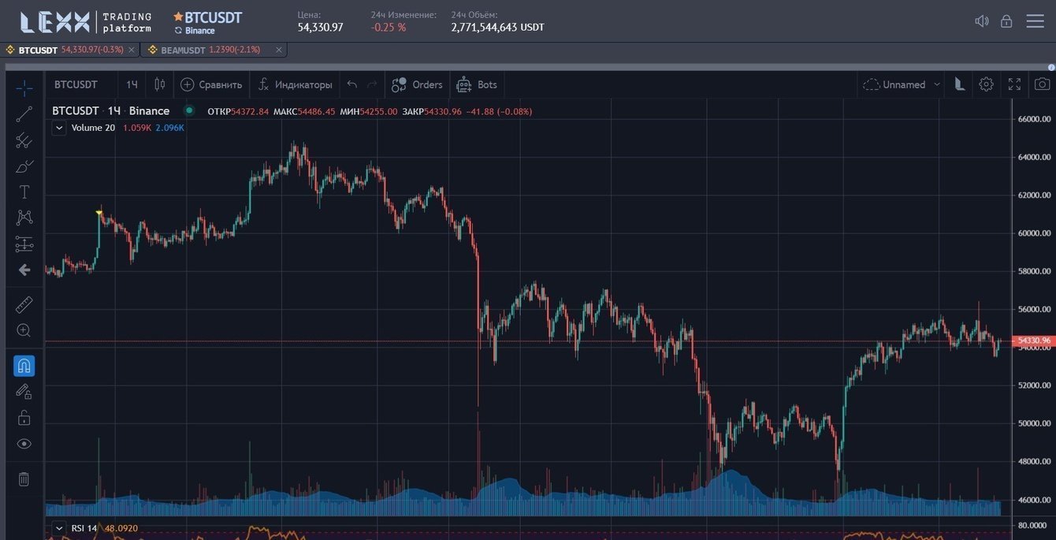Collapse the RSI 14 indicator legend

[x=59, y=528]
